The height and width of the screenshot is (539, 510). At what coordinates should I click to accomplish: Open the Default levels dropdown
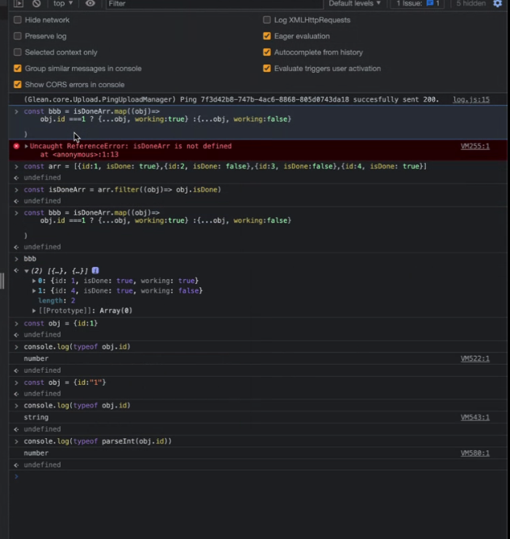354,3
